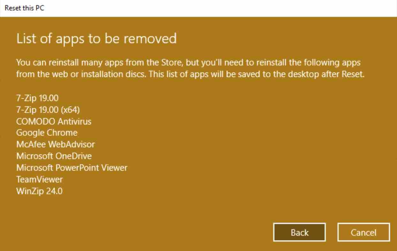Click TeamViewer in the removal list
This screenshot has width=397, height=251.
click(x=40, y=179)
